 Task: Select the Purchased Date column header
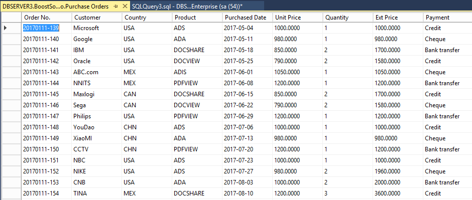(248, 18)
